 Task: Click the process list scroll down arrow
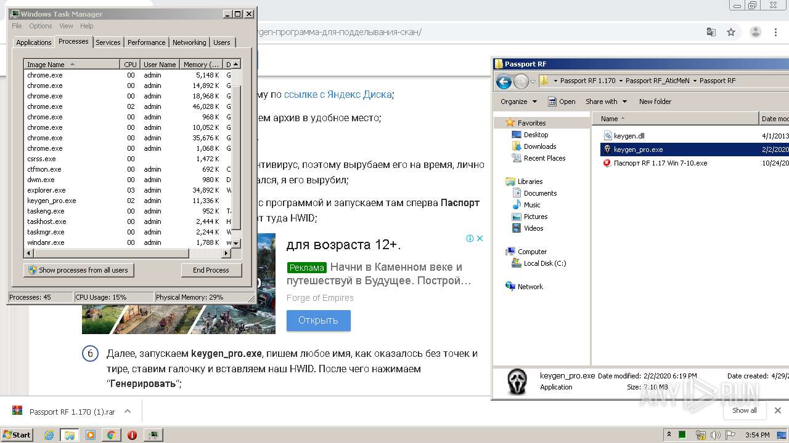[236, 244]
